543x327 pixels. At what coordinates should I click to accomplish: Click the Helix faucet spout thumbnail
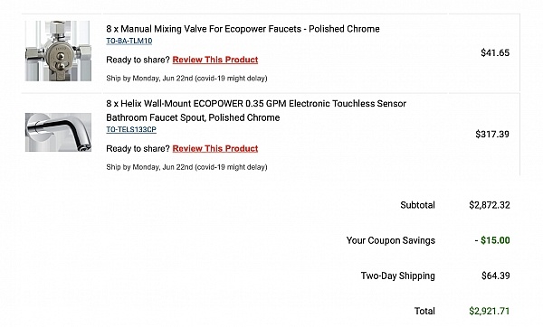[x=58, y=132]
